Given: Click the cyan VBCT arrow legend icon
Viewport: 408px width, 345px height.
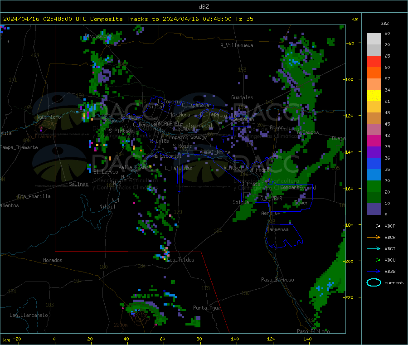Looking at the screenshot, I should 374,249.
